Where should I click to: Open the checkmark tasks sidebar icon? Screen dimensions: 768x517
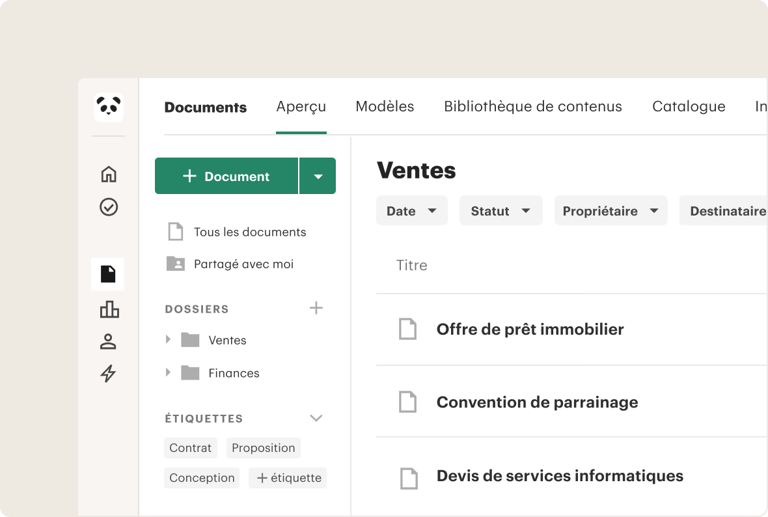pyautogui.click(x=109, y=207)
